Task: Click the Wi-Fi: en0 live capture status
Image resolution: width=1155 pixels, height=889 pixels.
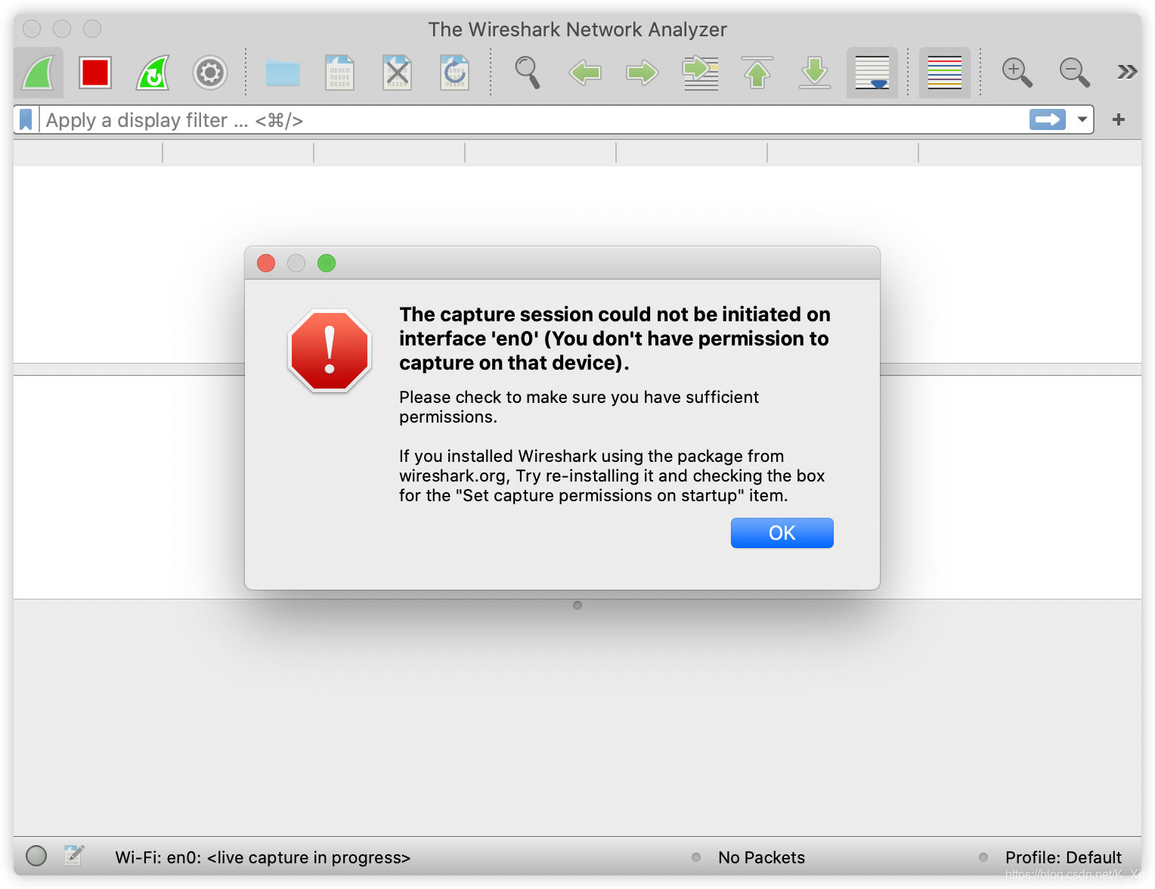Action: coord(263,857)
